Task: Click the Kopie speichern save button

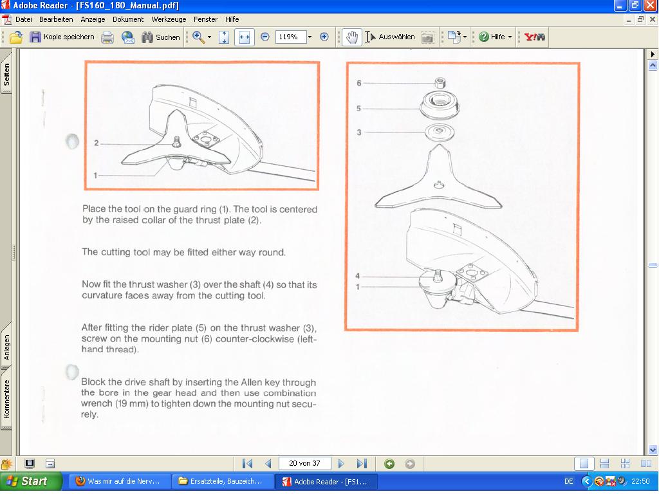Action: 62,37
